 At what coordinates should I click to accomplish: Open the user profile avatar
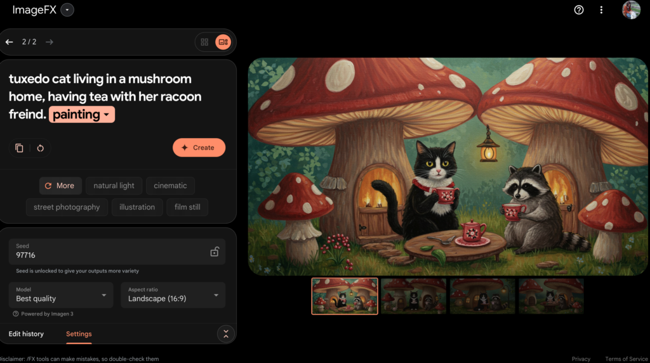(x=631, y=10)
